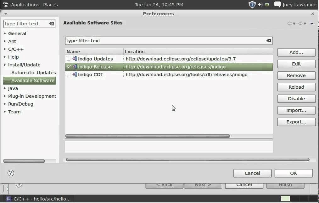This screenshot has height=203, width=319.
Task: Click the Preferences Cancel button
Action: (x=253, y=173)
